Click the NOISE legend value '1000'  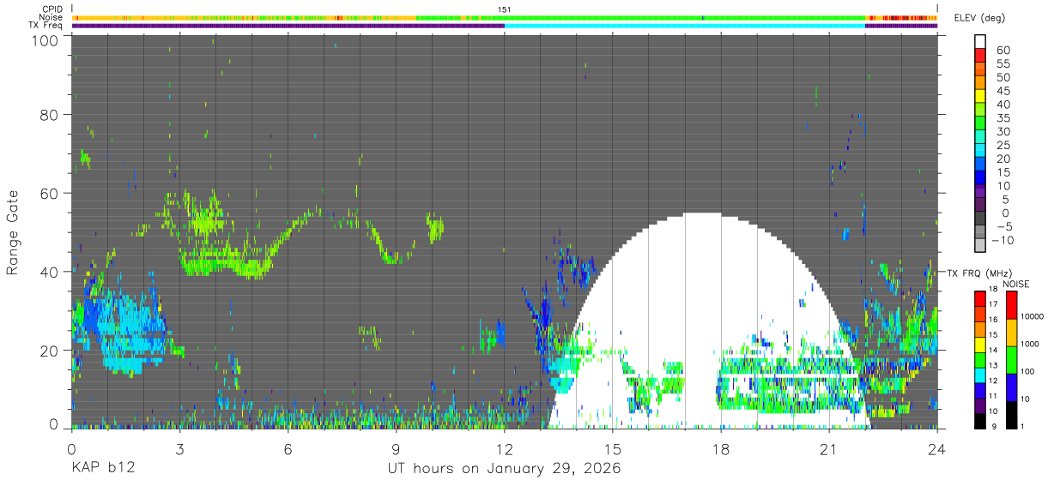coord(1031,344)
